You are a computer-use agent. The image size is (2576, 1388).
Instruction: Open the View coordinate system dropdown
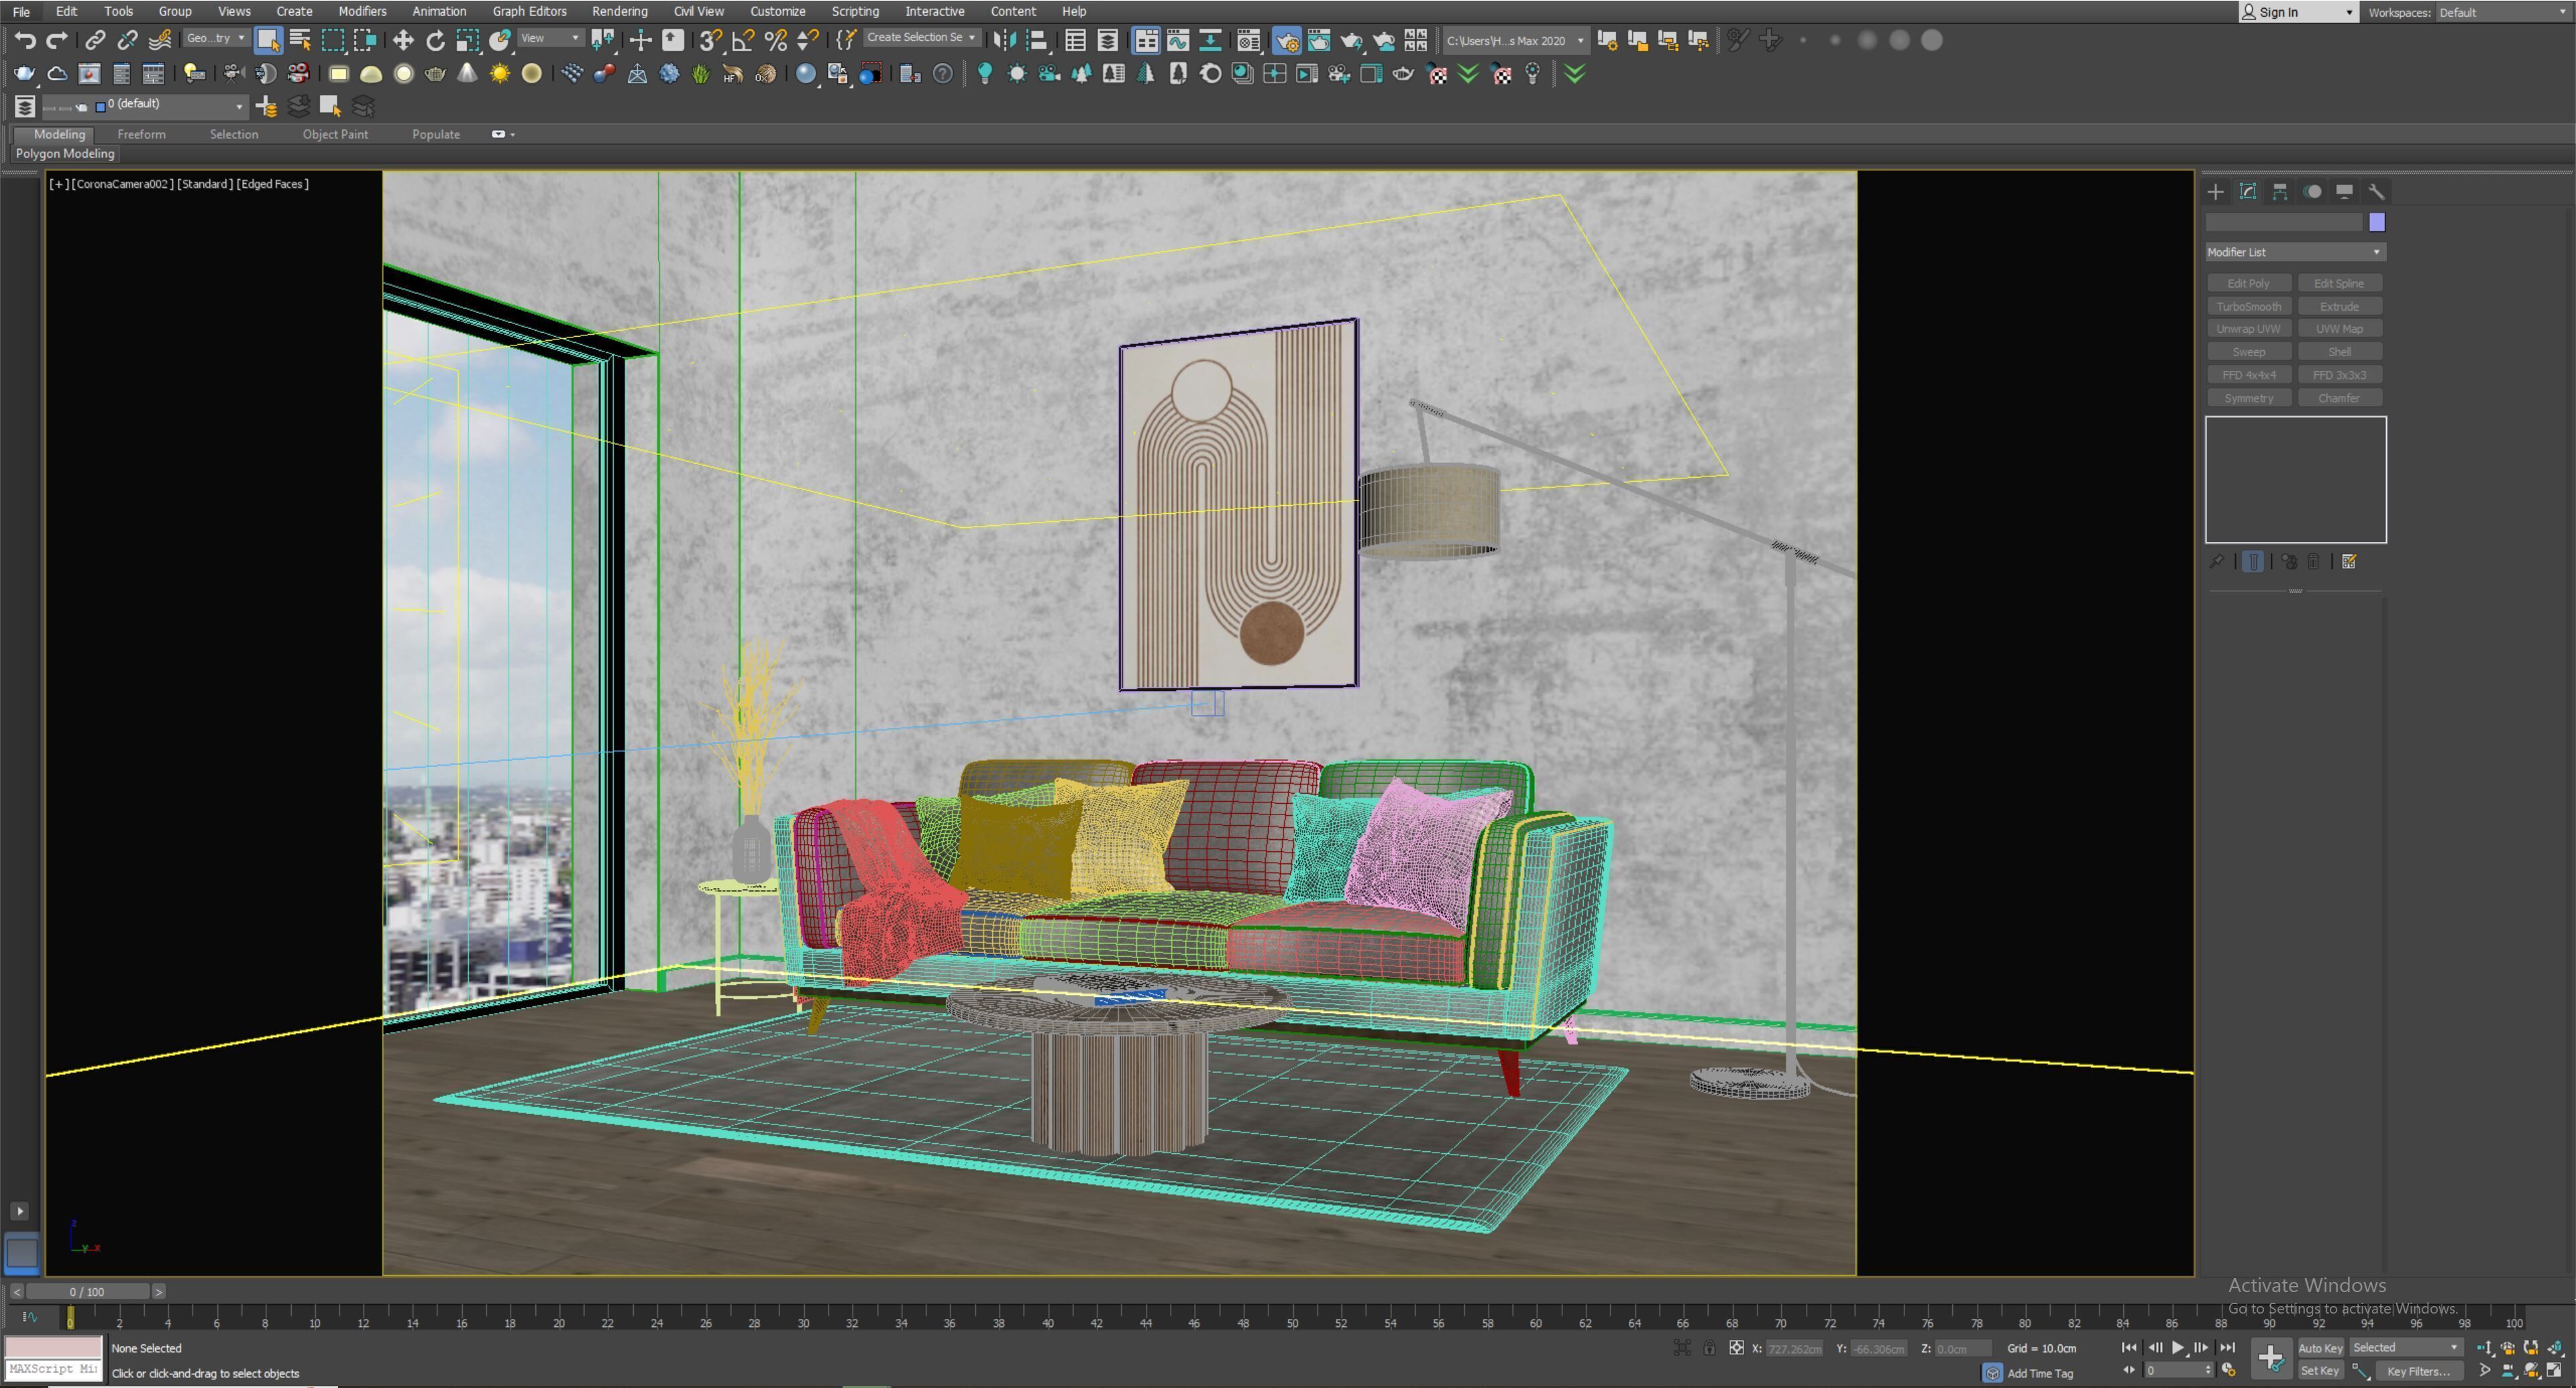pyautogui.click(x=550, y=38)
